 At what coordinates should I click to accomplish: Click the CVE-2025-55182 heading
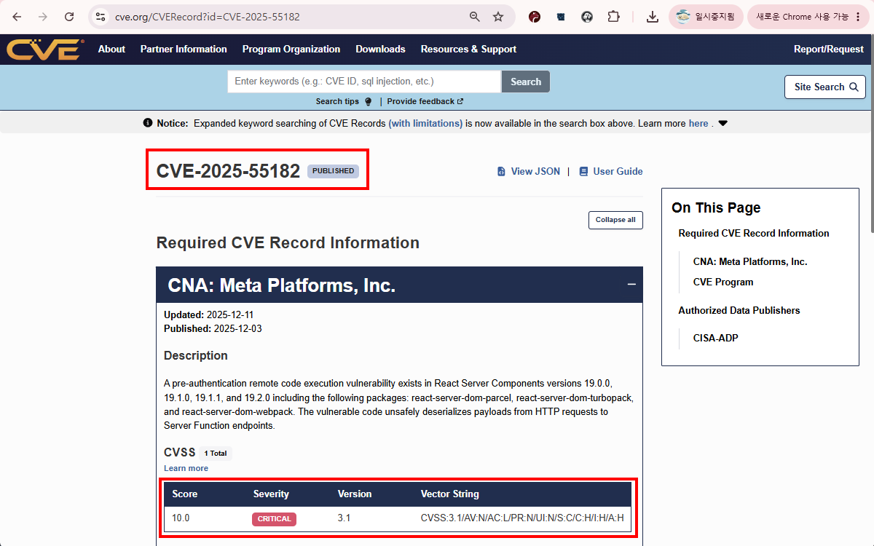(228, 171)
